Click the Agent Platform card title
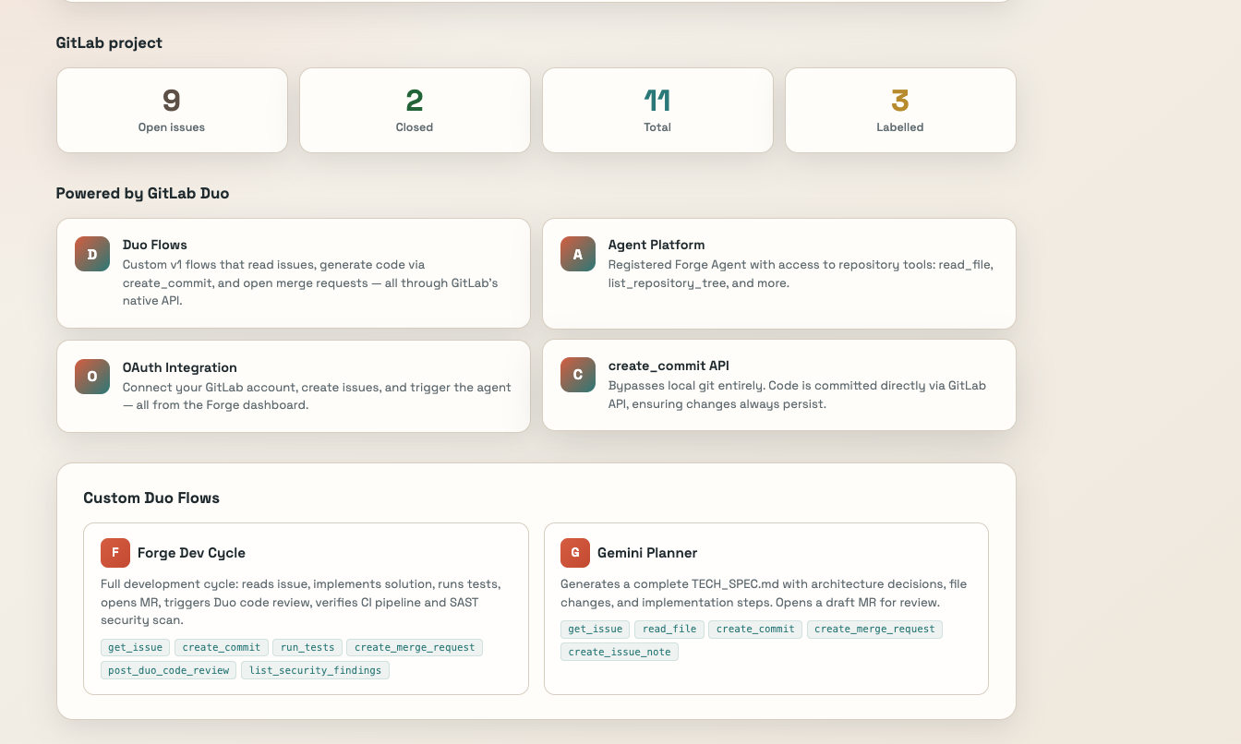The image size is (1241, 744). (x=657, y=245)
